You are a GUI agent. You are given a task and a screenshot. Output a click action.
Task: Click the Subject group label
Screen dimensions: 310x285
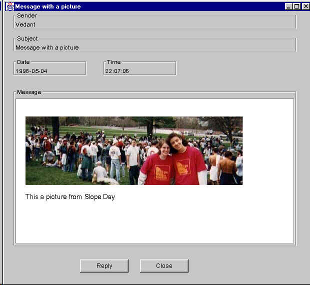pyautogui.click(x=27, y=38)
